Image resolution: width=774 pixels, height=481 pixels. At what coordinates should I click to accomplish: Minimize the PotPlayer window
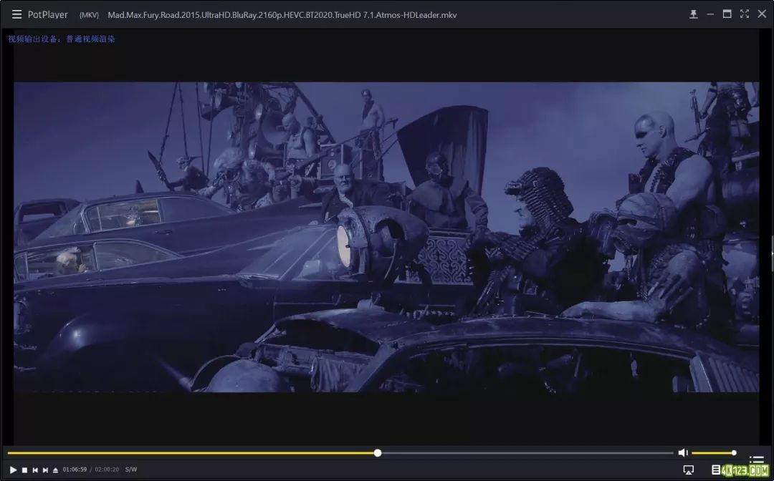710,14
